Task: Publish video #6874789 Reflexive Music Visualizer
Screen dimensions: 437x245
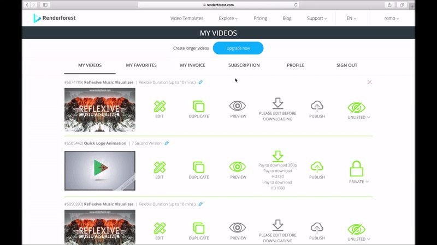Action: pyautogui.click(x=317, y=109)
